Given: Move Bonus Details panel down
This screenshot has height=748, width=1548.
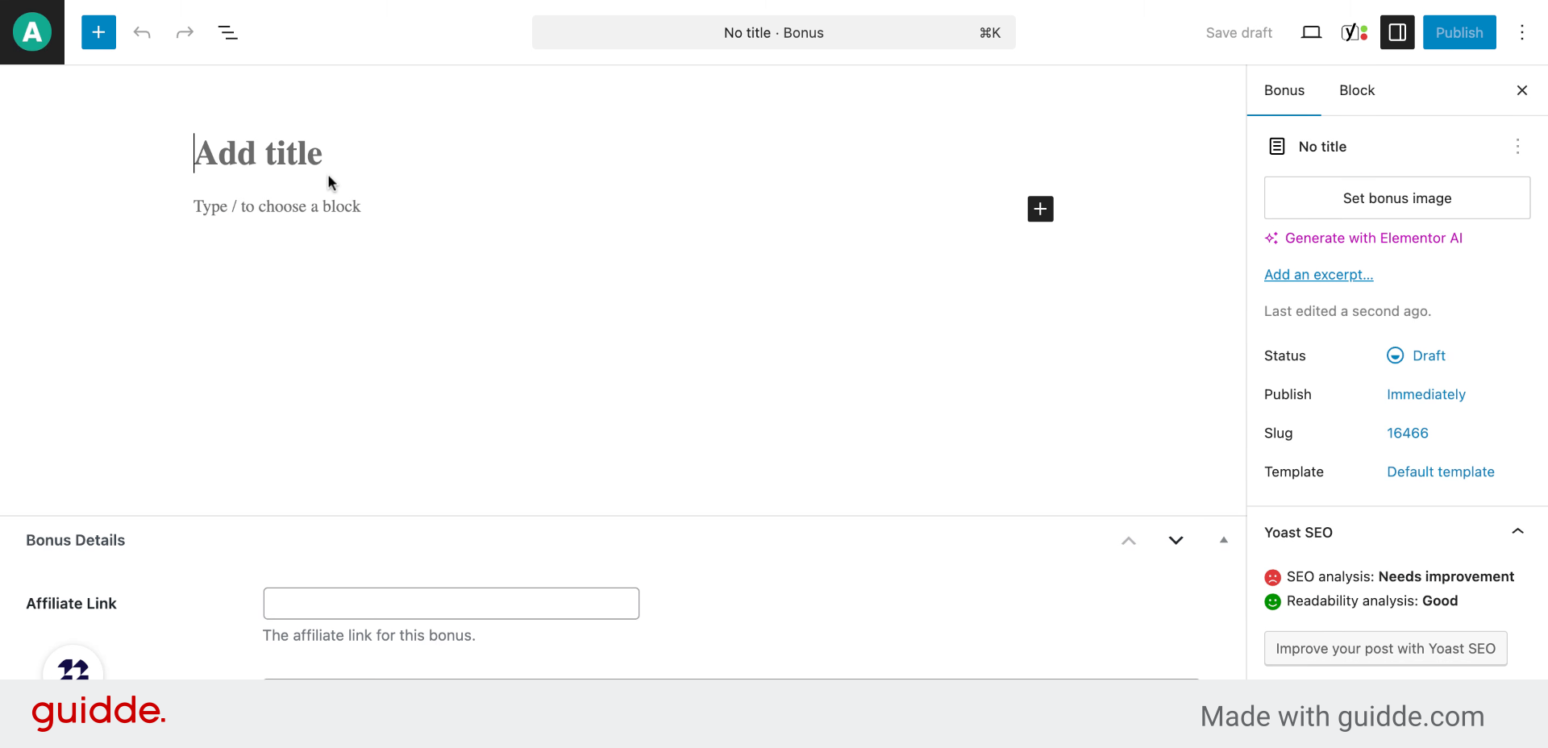Looking at the screenshot, I should click(x=1176, y=541).
